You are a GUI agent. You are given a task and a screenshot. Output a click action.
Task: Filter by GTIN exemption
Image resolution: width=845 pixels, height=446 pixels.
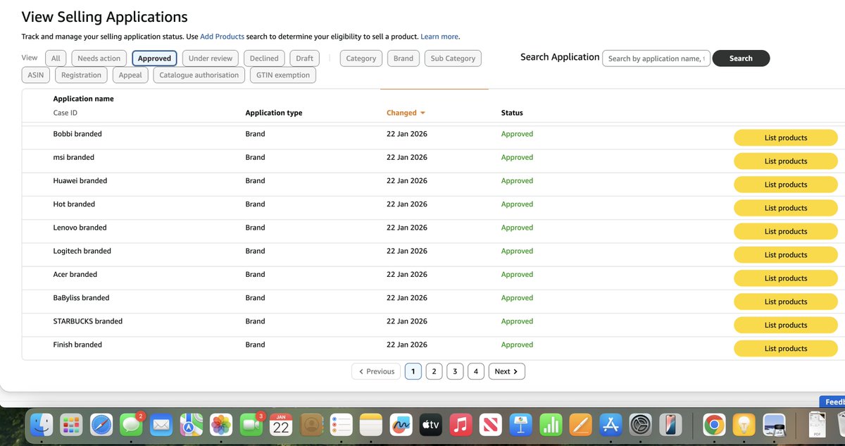283,75
